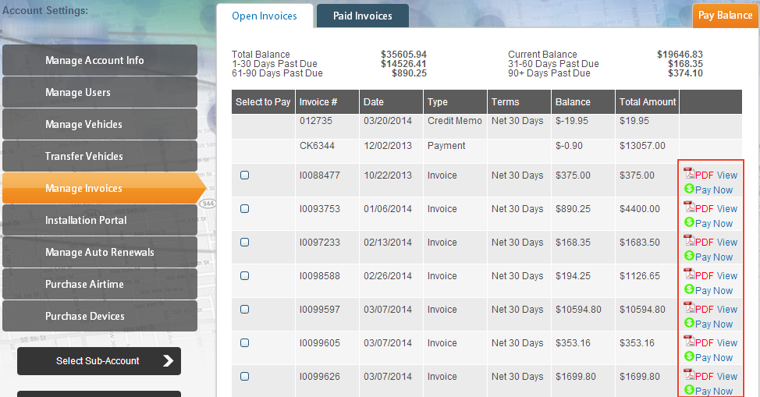Switch to Open Invoices tab
The width and height of the screenshot is (760, 397).
[x=265, y=16]
